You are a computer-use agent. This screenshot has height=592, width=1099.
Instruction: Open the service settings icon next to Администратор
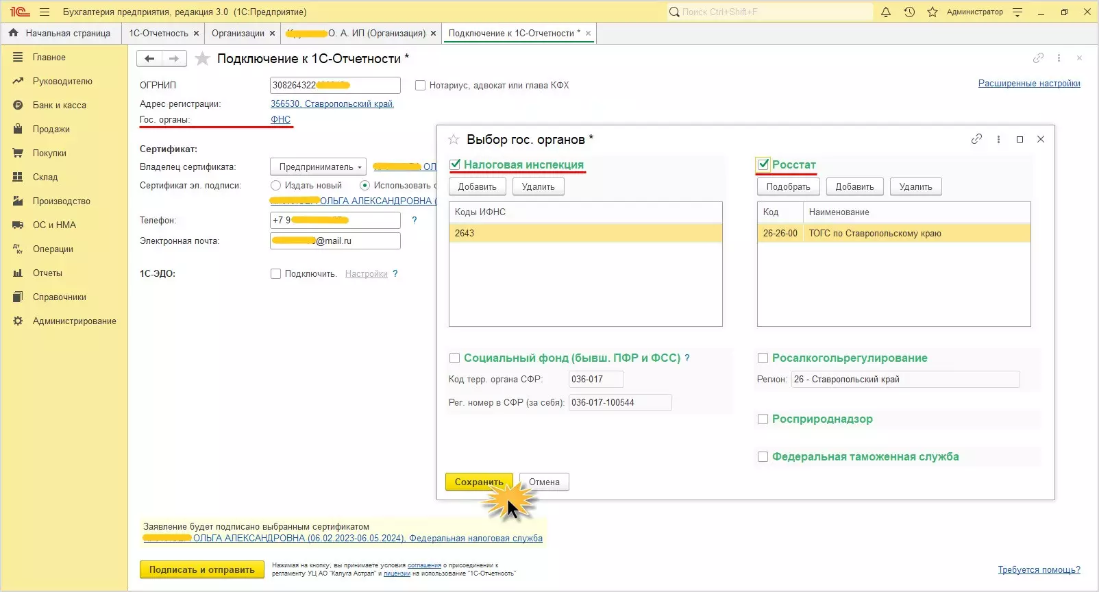click(x=1017, y=12)
